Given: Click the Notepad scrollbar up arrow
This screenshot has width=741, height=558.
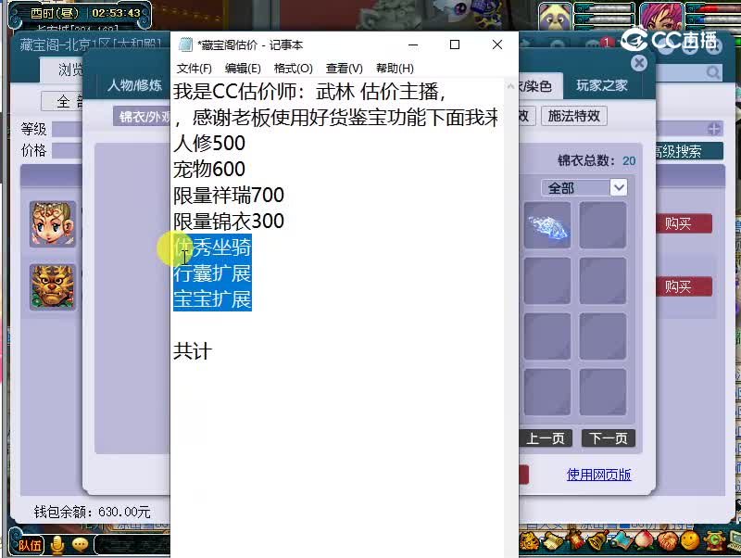Looking at the screenshot, I should 511,86.
